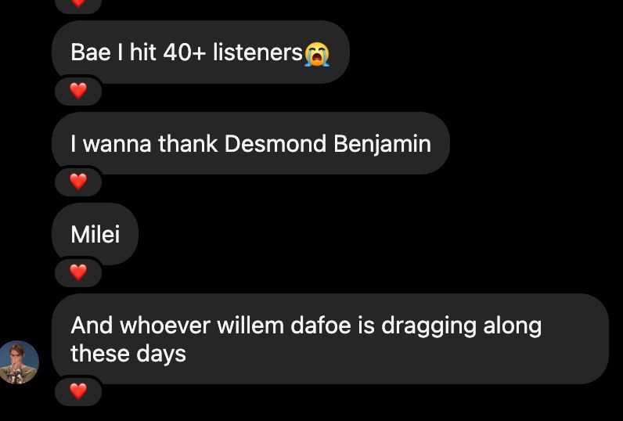
Task: Click the name 'Desmond' in the message
Action: [275, 143]
